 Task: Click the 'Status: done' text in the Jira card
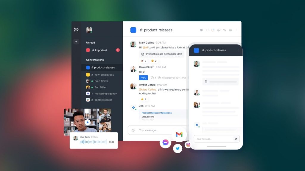click(148, 117)
